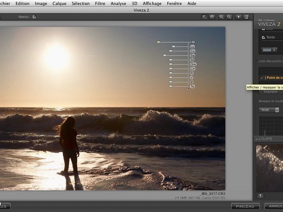Click the V green label
This screenshot has height=212, width=283.
tap(192, 77)
